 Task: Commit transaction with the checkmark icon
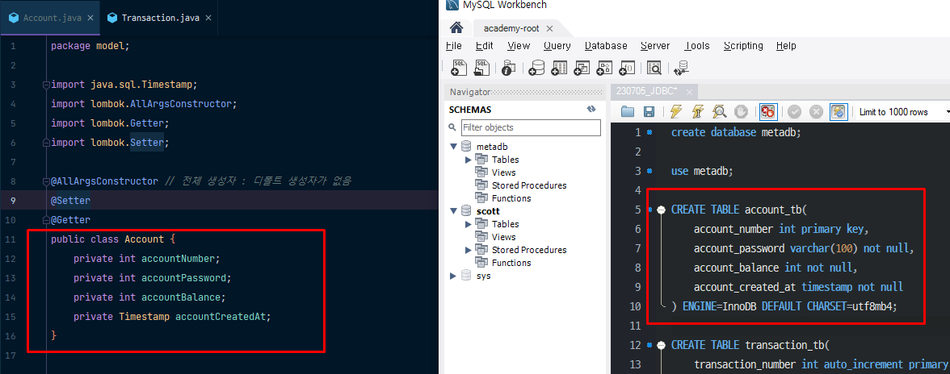[x=794, y=112]
